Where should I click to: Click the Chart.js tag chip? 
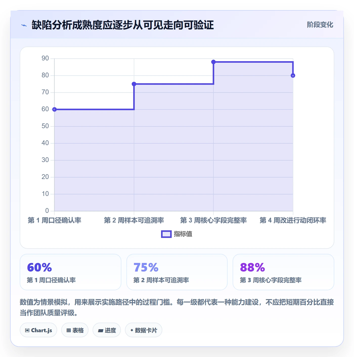pos(38,330)
